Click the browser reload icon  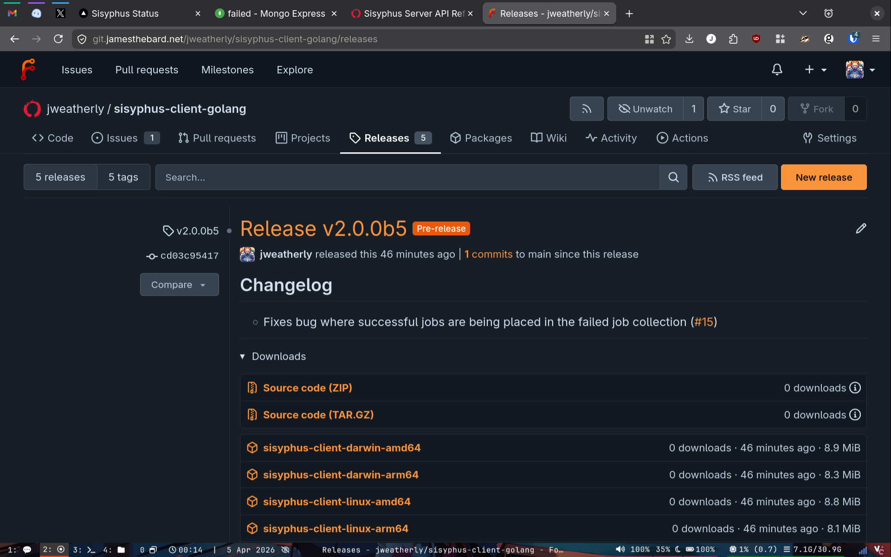(58, 39)
